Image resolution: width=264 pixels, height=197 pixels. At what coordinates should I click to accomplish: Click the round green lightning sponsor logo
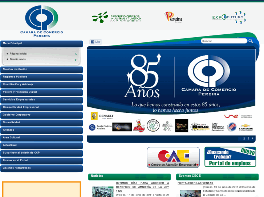coord(153,125)
